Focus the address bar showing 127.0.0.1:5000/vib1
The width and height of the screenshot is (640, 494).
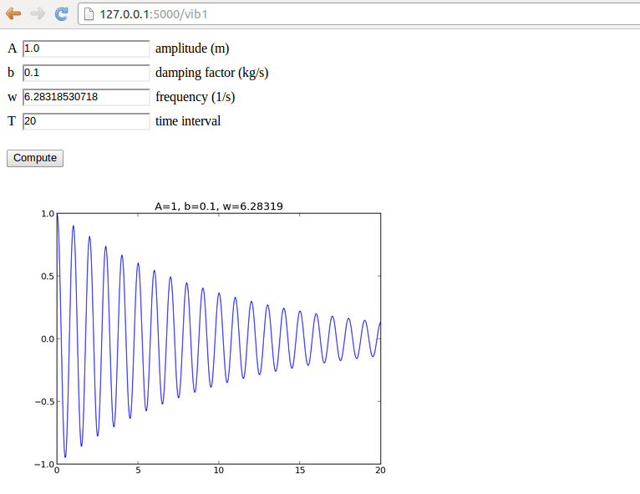359,14
